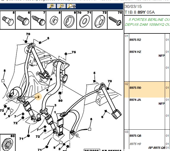
Task: Select spacer thumbnail number 8
Action: tap(54, 20)
